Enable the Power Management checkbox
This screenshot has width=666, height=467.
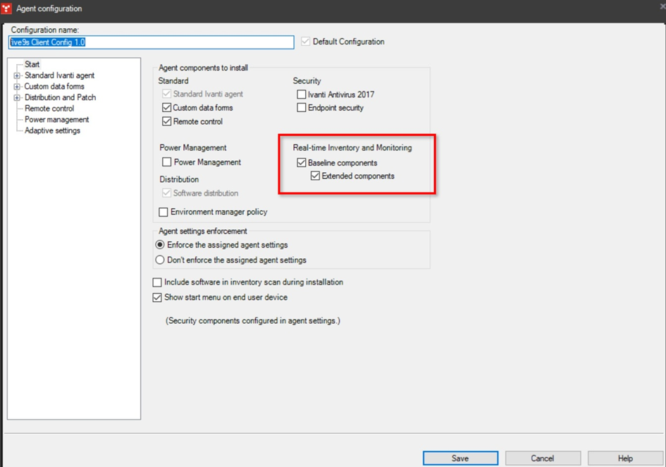click(167, 162)
